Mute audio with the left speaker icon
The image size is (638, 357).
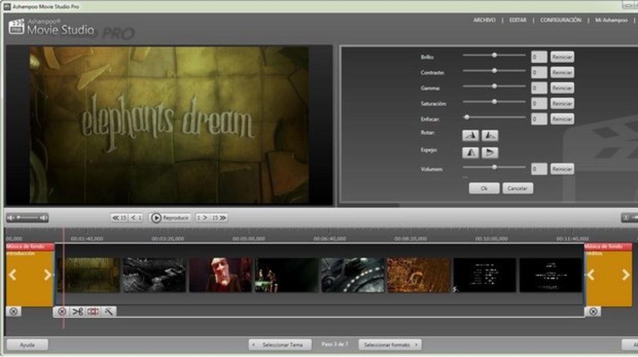click(x=11, y=217)
